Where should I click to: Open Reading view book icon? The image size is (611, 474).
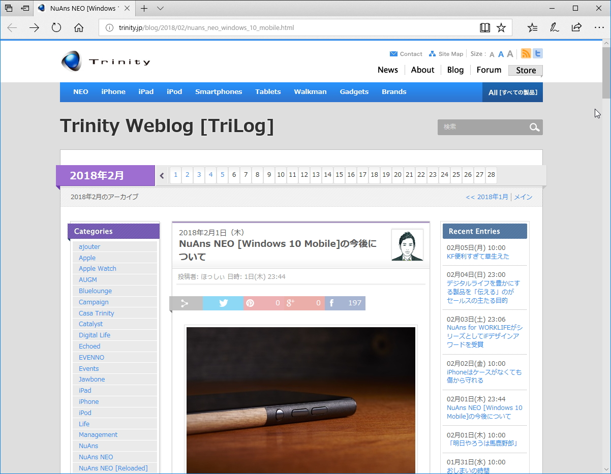(x=485, y=28)
